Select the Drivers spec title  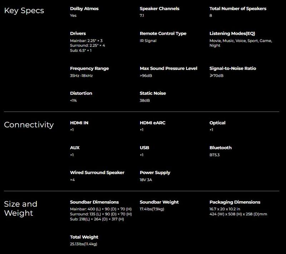(78, 33)
